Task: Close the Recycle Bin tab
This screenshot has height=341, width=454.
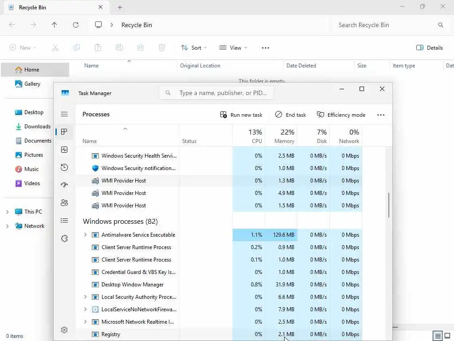Action: [100, 7]
